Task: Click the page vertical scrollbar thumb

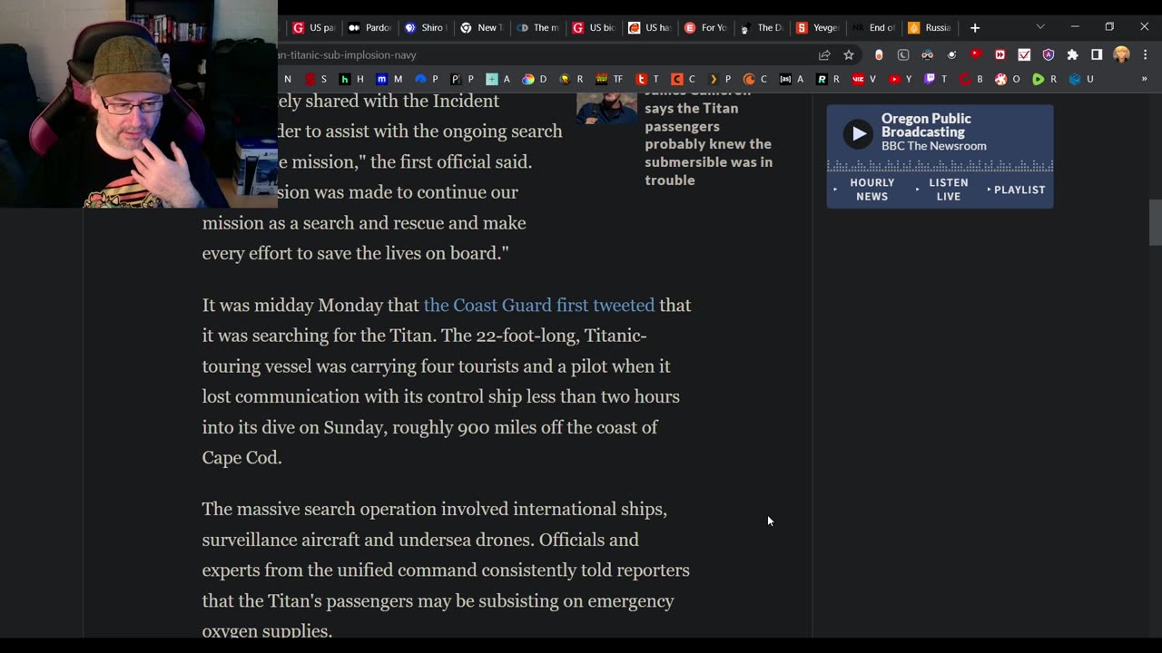Action: click(1155, 222)
